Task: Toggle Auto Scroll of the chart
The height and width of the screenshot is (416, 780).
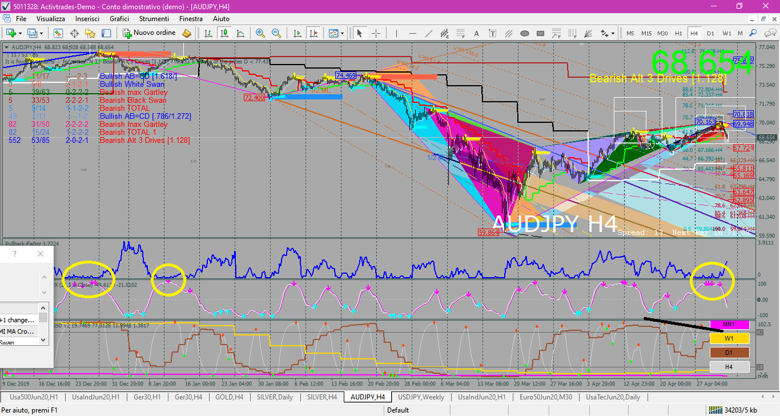Action: (x=296, y=33)
